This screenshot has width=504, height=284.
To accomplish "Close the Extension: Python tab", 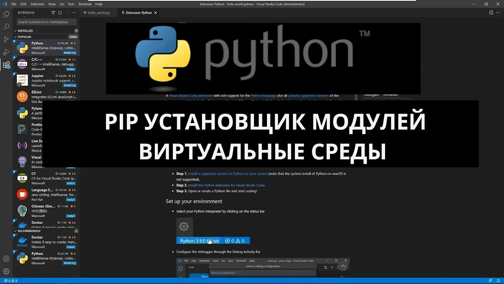I will (156, 13).
